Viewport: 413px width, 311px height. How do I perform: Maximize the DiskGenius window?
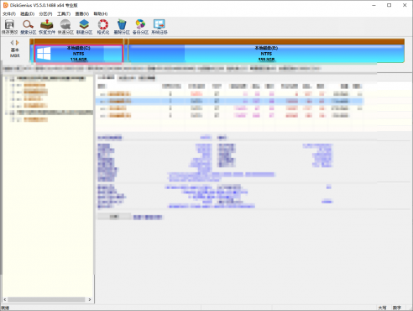[389, 5]
